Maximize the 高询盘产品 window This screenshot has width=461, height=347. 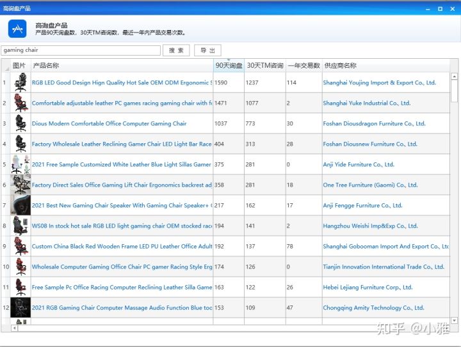440,9
